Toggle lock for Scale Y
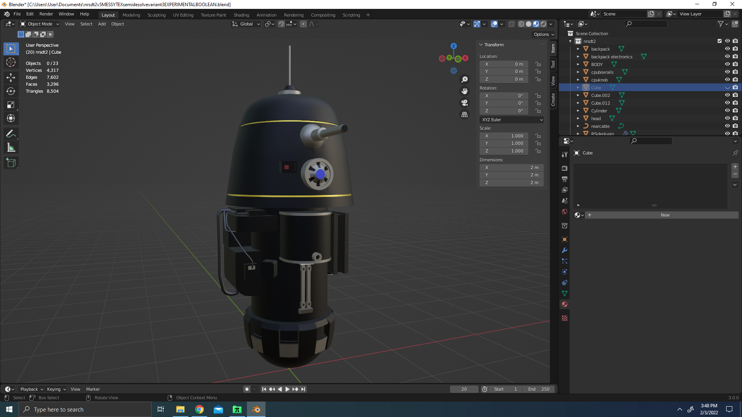The image size is (742, 417). pos(538,143)
